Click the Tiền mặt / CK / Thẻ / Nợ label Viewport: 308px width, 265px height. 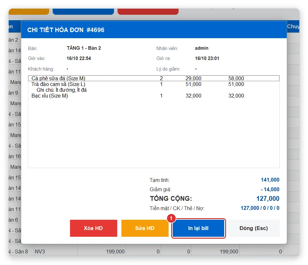coord(177,208)
